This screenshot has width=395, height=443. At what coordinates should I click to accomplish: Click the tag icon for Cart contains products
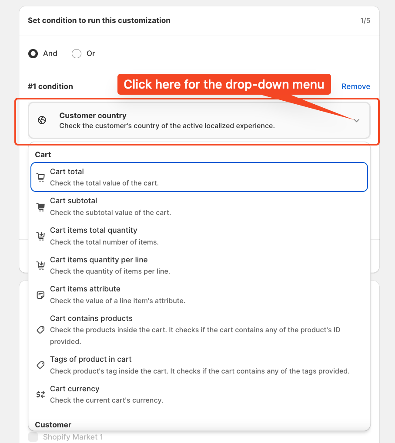[41, 330]
